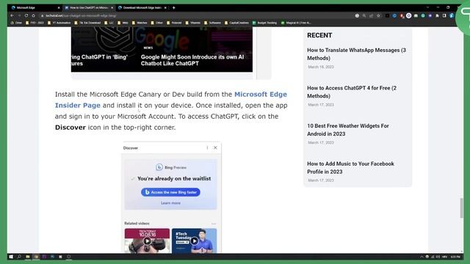Switch to the Download Microsoft Edge Insider tab
Screen dimensions: 470x264
tap(142, 8)
